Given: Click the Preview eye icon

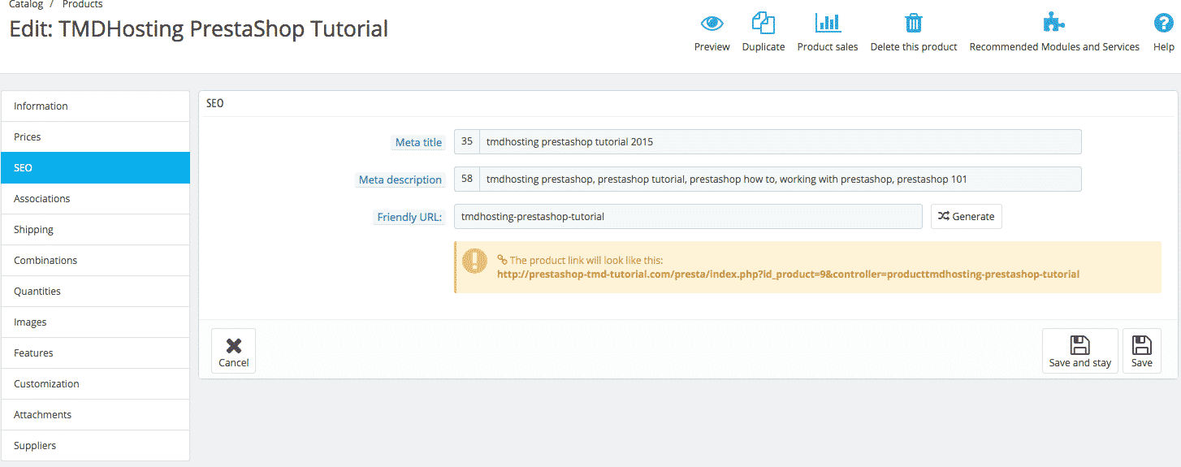Looking at the screenshot, I should [x=712, y=23].
